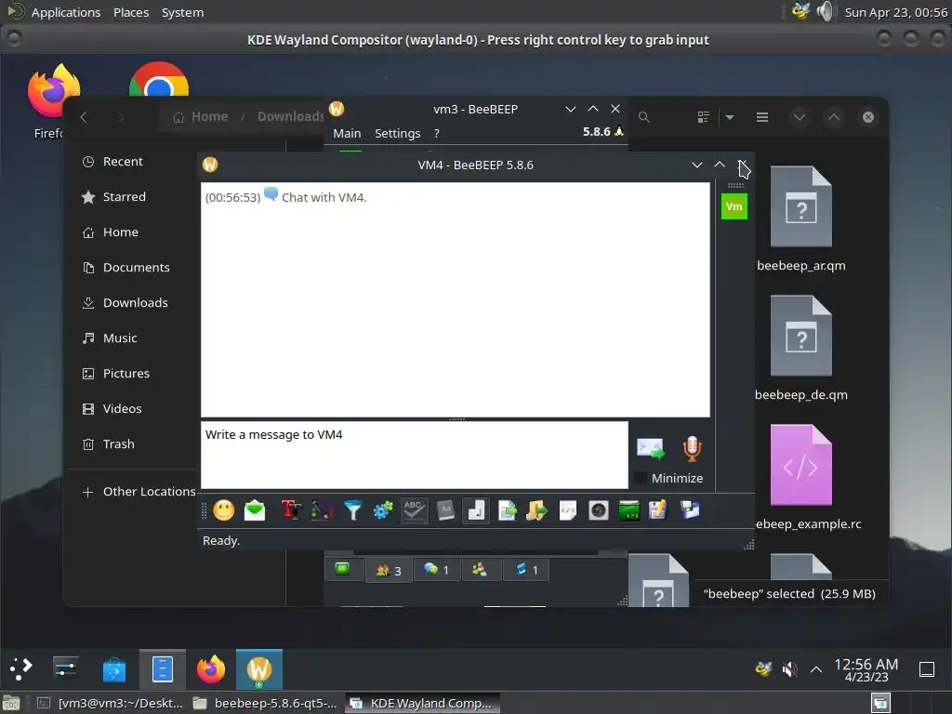
Task: Open Downloads in file manager sidebar
Action: click(135, 302)
